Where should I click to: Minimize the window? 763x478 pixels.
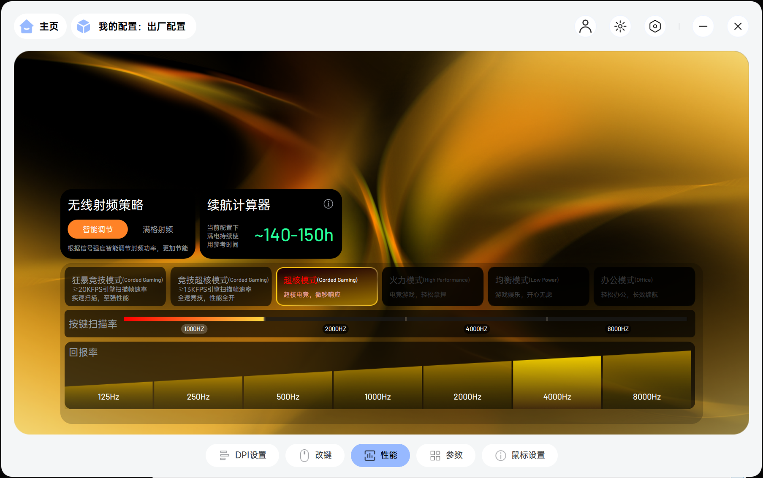coord(703,26)
